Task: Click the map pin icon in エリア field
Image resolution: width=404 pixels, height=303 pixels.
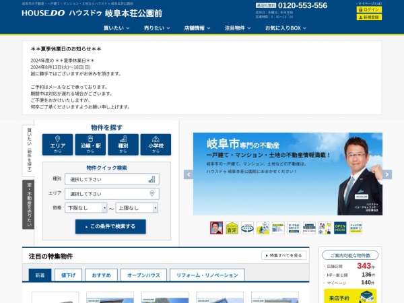Action: [x=152, y=193]
